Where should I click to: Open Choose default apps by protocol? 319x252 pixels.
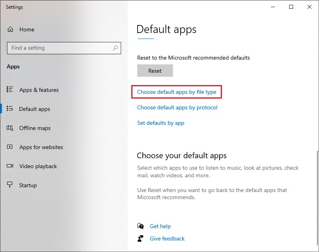click(177, 107)
